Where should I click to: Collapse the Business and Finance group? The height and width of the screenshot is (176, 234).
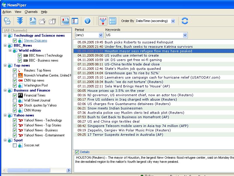click(5, 90)
